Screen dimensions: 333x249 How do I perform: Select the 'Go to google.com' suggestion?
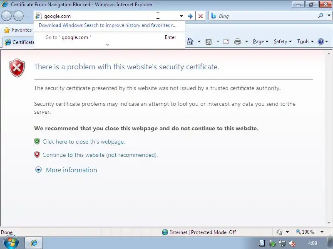pyautogui.click(x=109, y=37)
